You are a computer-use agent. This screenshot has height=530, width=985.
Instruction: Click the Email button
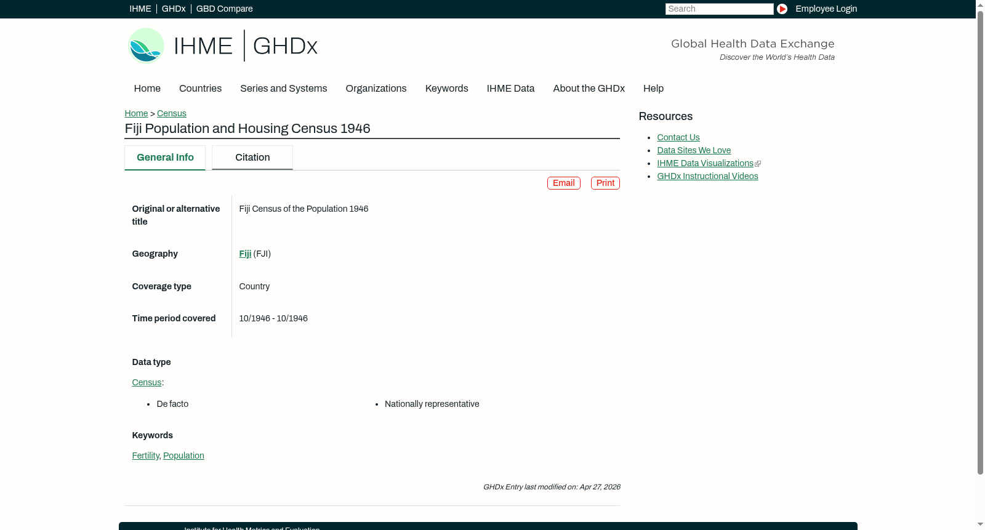563,183
